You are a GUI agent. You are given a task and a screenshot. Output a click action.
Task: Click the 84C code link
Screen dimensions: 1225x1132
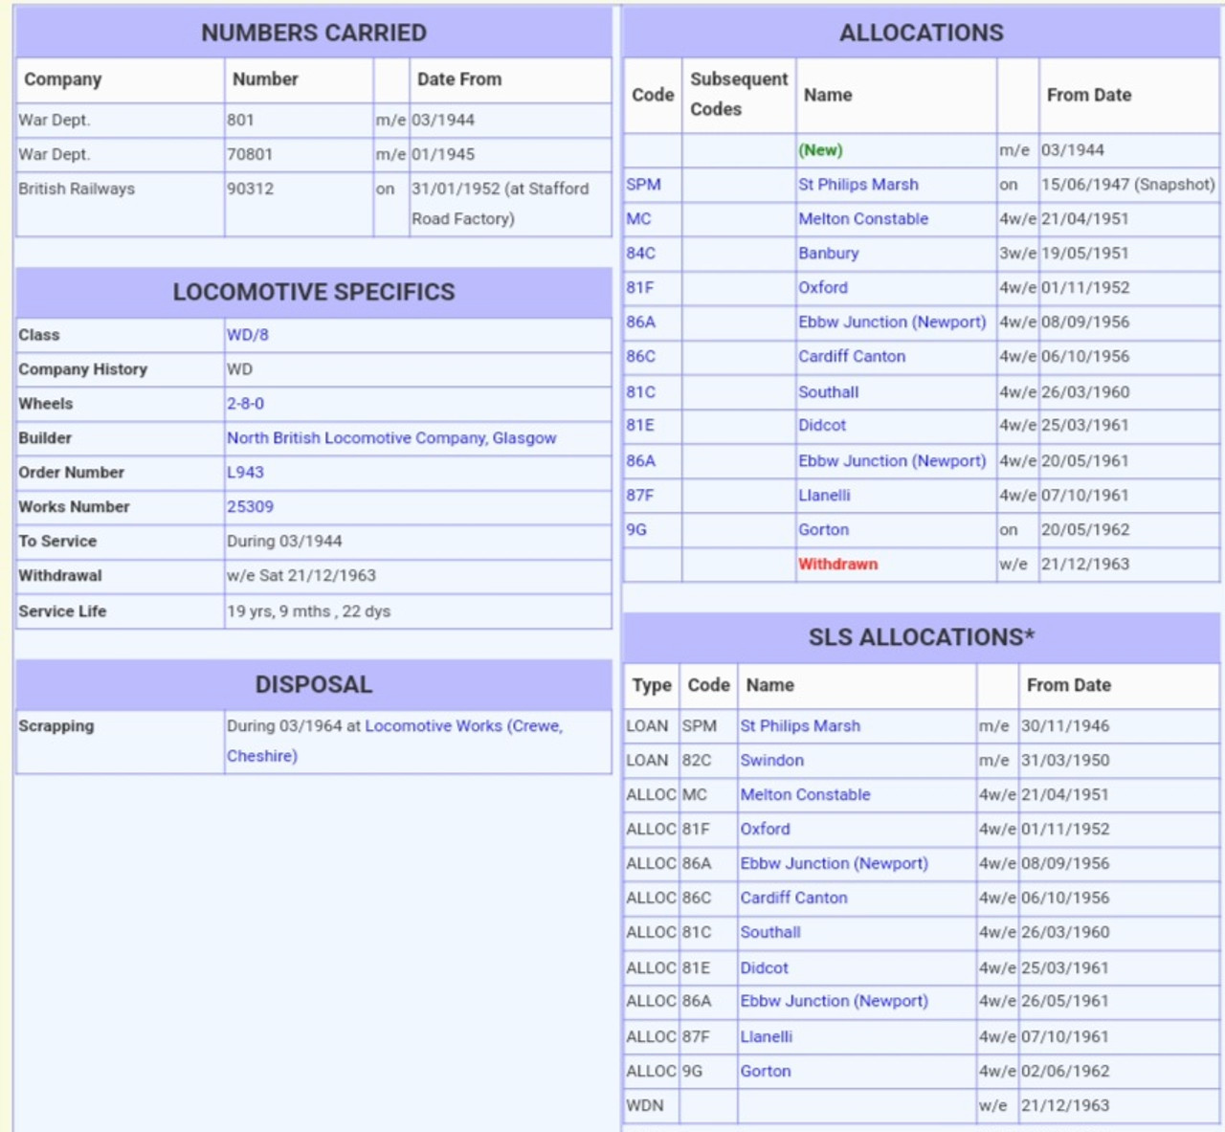pyautogui.click(x=640, y=254)
